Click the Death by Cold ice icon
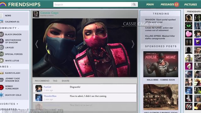Screen dimensions: 201x113 coord(2,95)
